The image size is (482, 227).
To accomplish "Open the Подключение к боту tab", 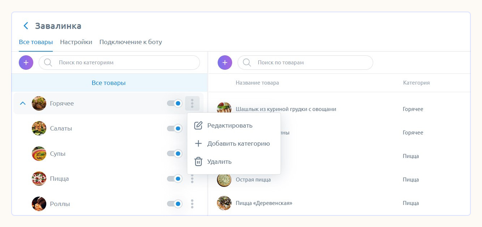I will click(x=131, y=42).
